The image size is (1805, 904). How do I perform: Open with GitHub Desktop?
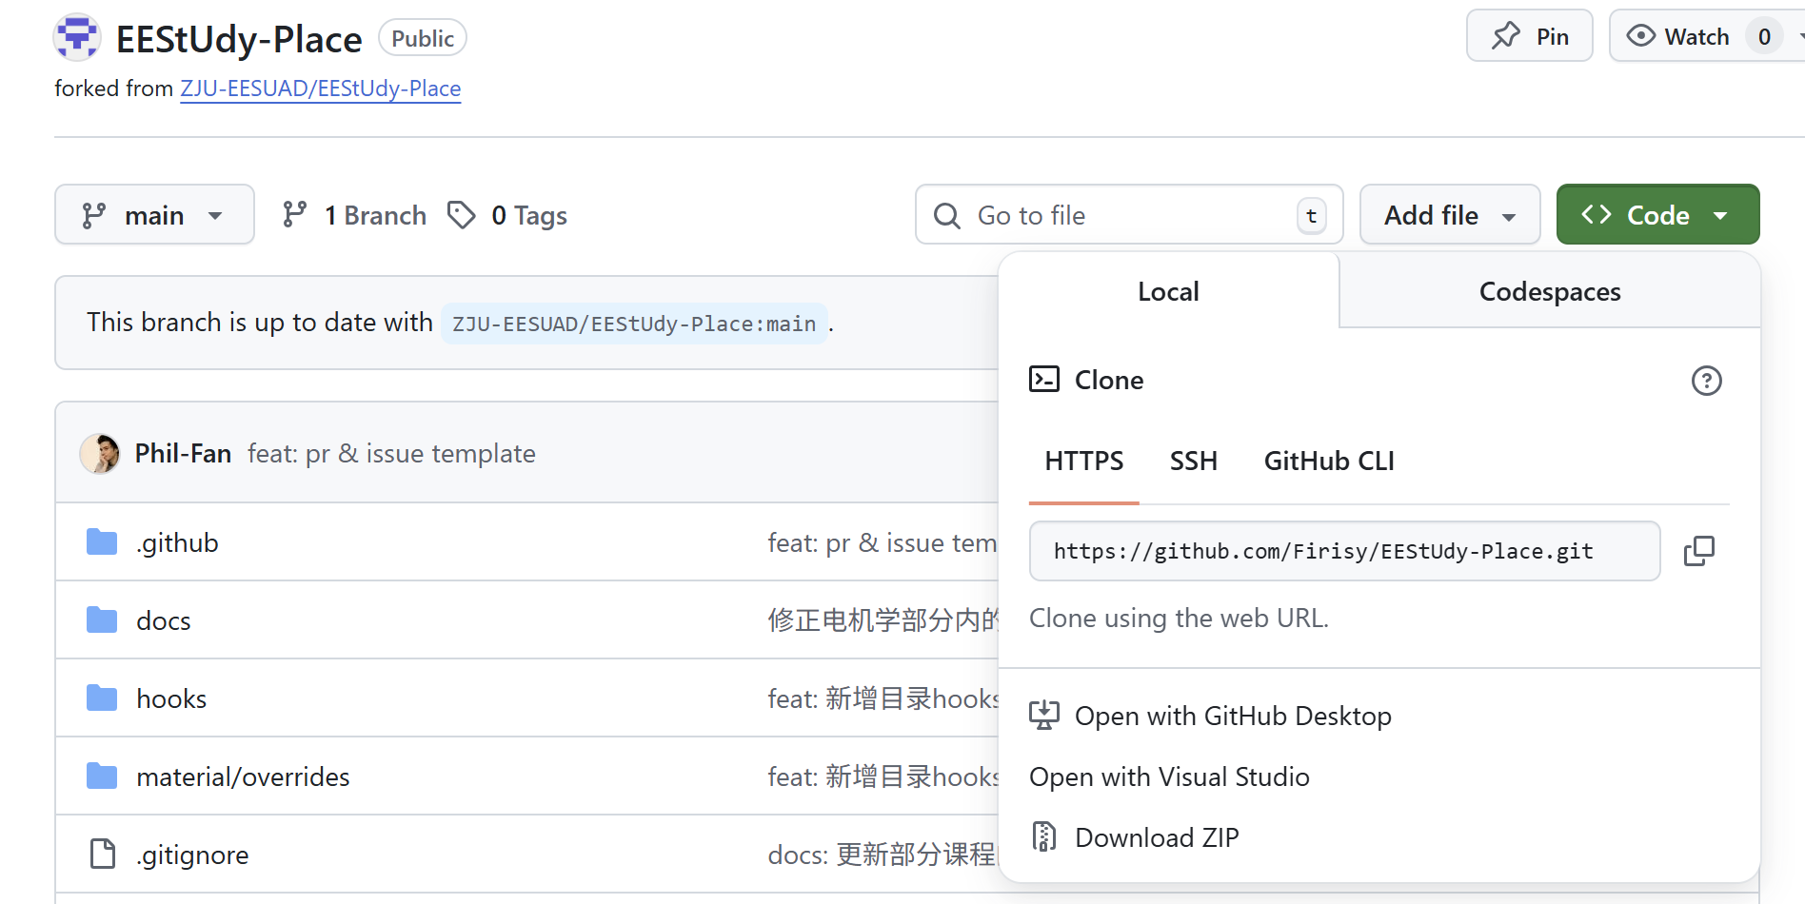(x=1232, y=716)
